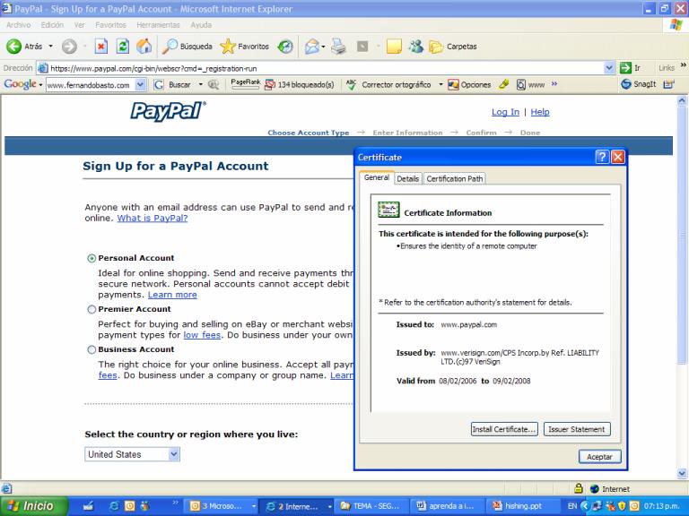Click the Forward navigation arrow icon
The width and height of the screenshot is (689, 516).
tap(69, 46)
